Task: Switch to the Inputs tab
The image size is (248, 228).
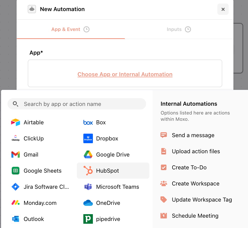Action: [x=179, y=29]
